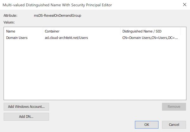The image size is (190, 132).
Task: Click the ad.cloud-architekt.net/Users container cell
Action: point(66,38)
